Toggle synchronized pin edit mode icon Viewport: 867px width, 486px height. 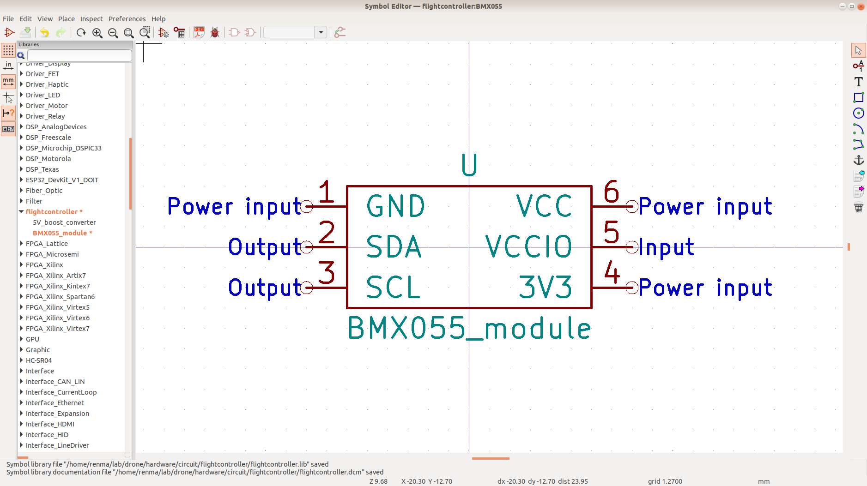(340, 32)
